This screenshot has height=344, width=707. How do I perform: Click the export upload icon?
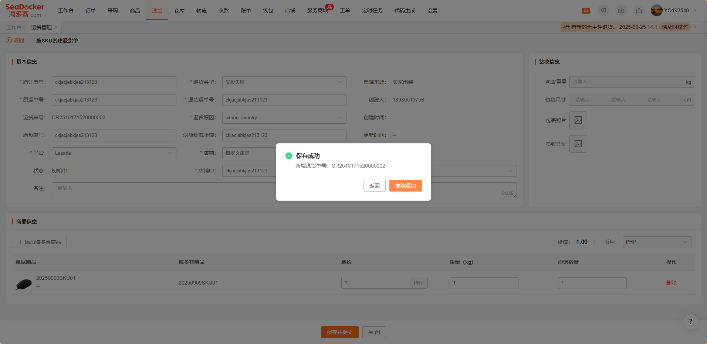pyautogui.click(x=639, y=11)
